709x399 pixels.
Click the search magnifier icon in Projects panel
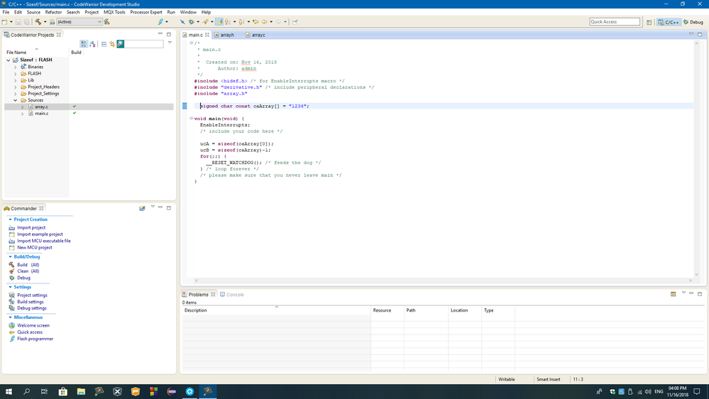[x=120, y=44]
